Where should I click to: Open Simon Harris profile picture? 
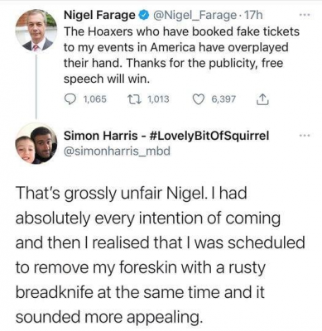(36, 143)
